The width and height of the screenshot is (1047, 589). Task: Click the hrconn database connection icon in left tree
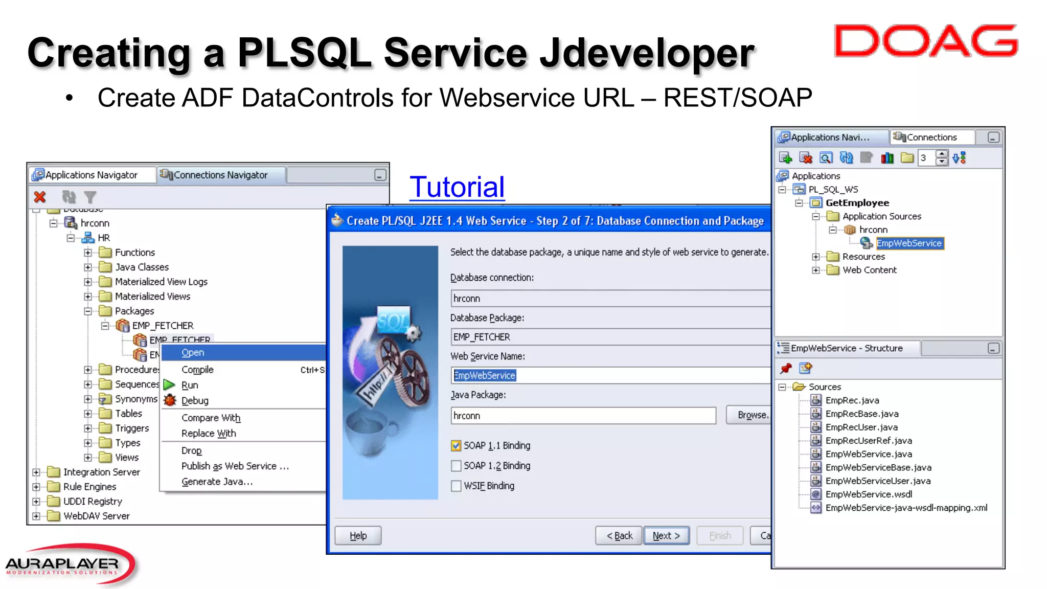[x=70, y=223]
